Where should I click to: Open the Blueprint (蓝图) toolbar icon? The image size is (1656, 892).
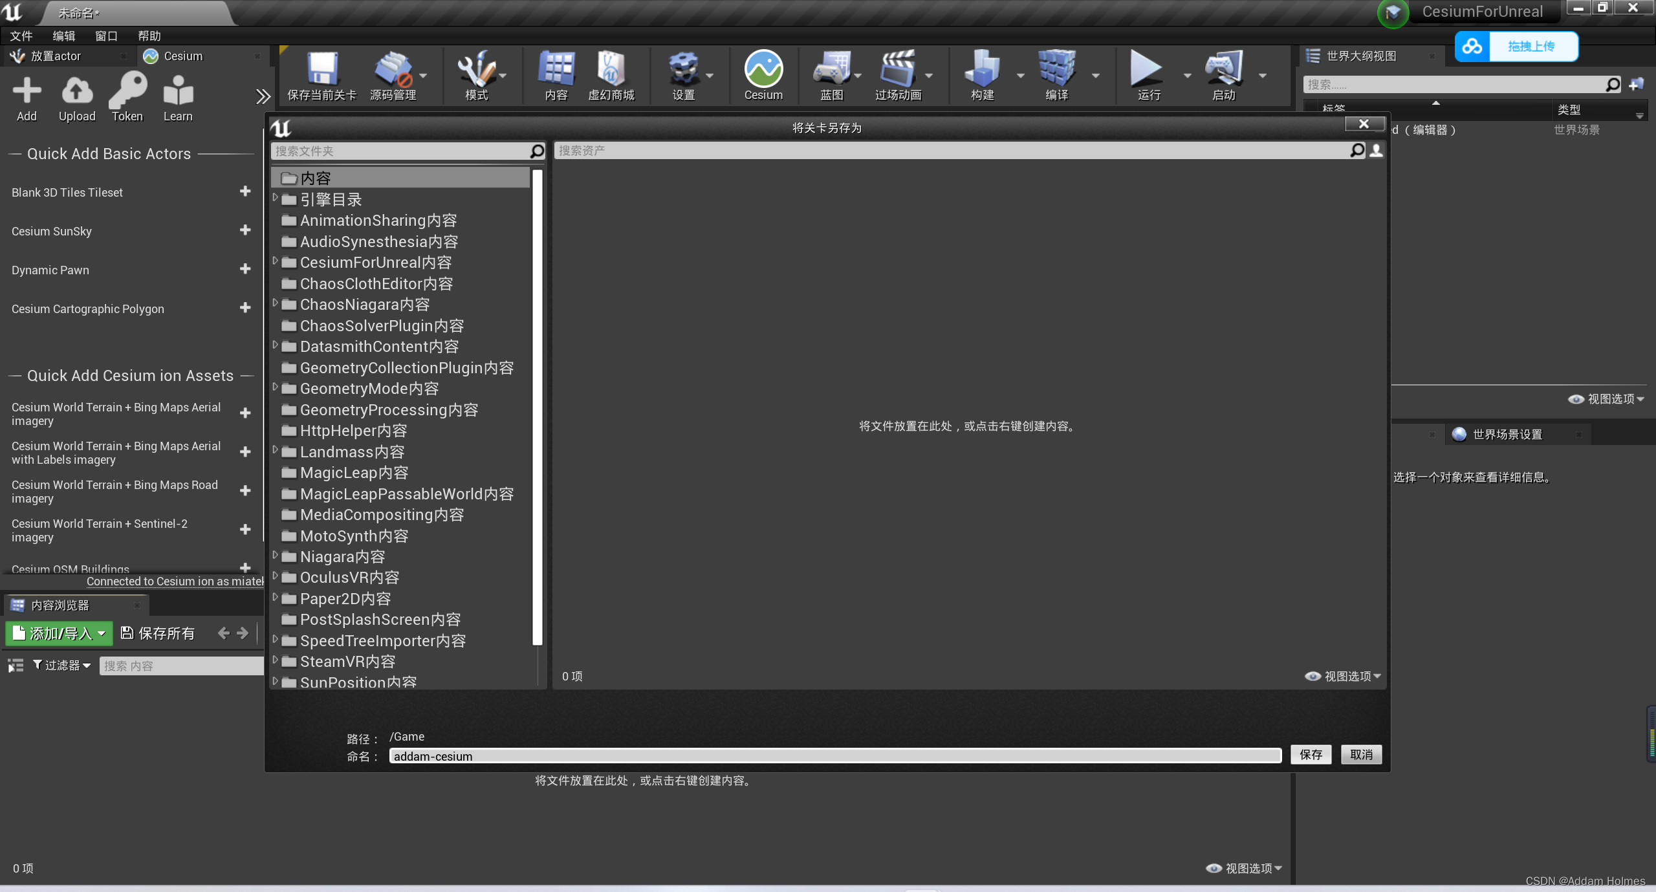click(831, 70)
